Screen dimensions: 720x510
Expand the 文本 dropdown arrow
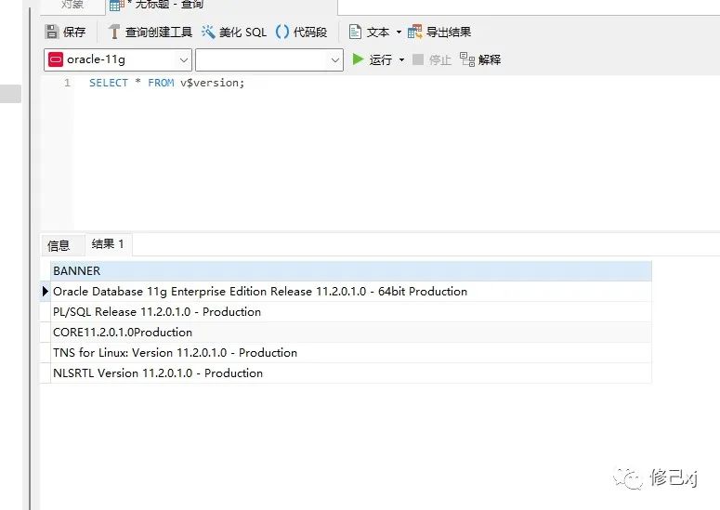click(399, 32)
